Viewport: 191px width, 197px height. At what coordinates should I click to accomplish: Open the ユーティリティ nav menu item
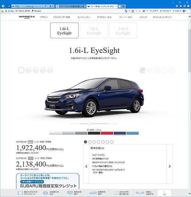tap(84, 17)
